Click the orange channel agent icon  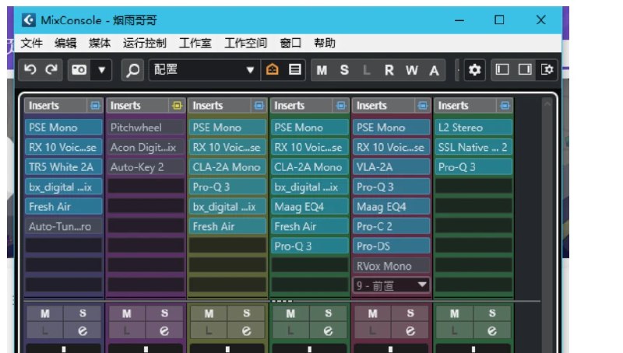point(272,70)
